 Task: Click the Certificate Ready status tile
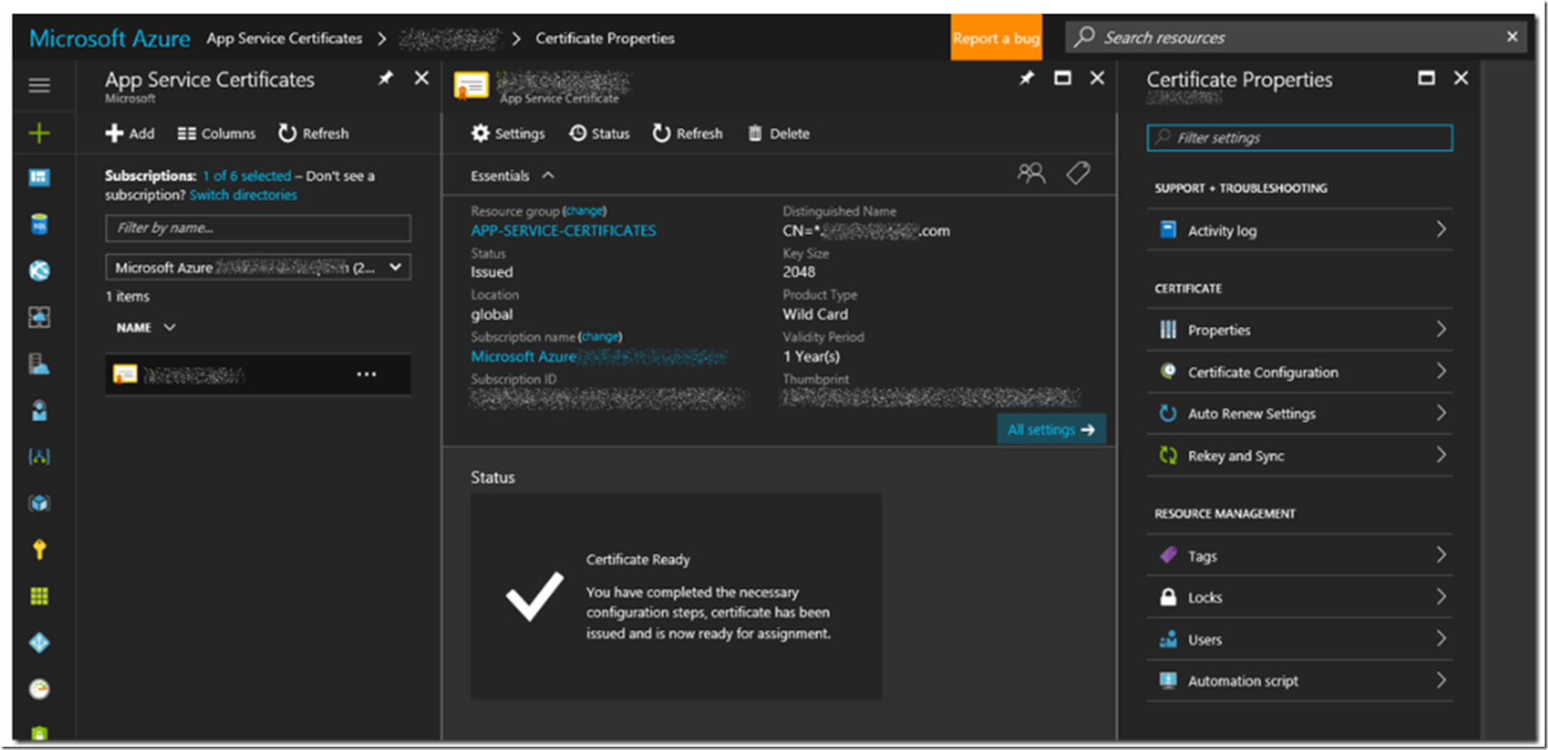pyautogui.click(x=676, y=597)
